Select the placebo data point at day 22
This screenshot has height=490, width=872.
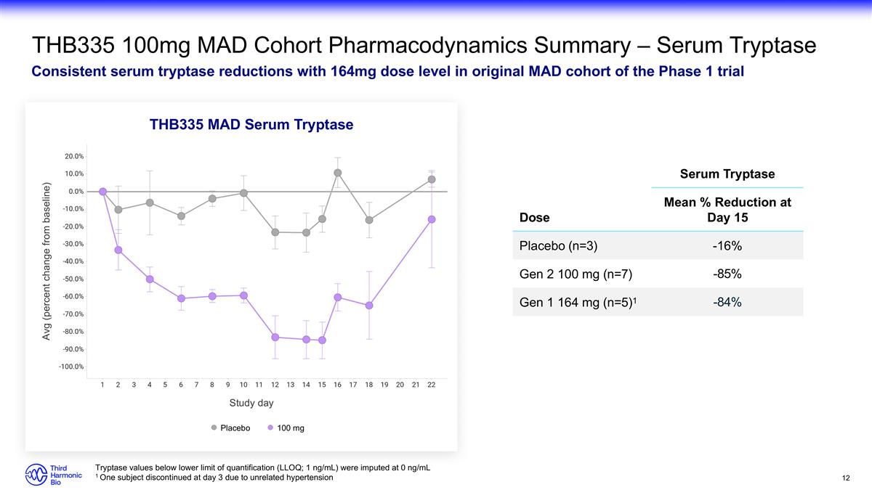click(432, 179)
